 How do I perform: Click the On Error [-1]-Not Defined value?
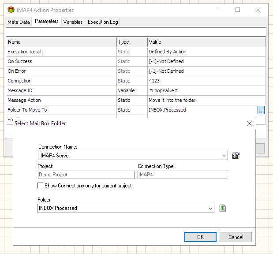[x=166, y=71]
